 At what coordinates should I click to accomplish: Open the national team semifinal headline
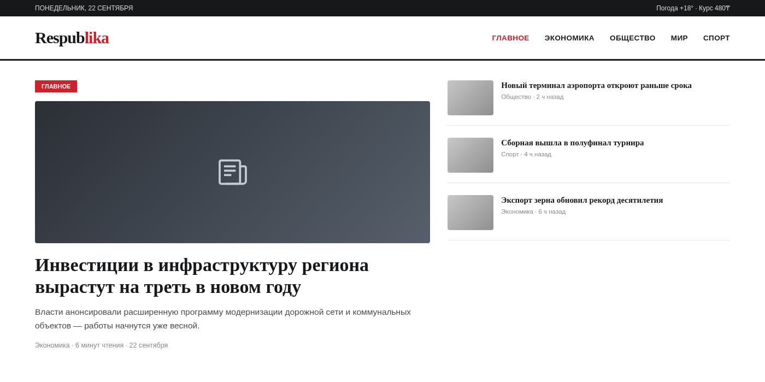[x=572, y=143]
